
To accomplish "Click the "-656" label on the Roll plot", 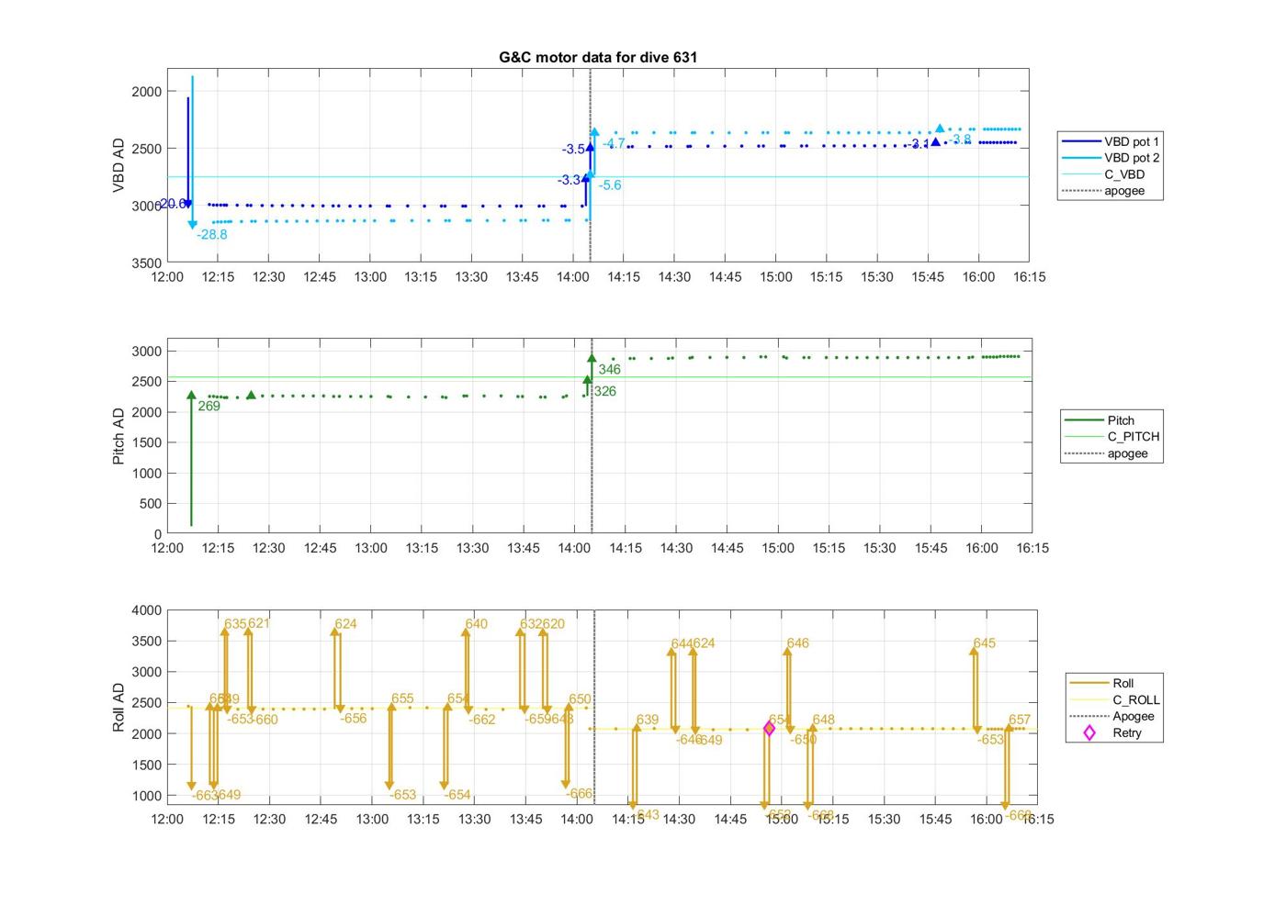I will pyautogui.click(x=353, y=719).
